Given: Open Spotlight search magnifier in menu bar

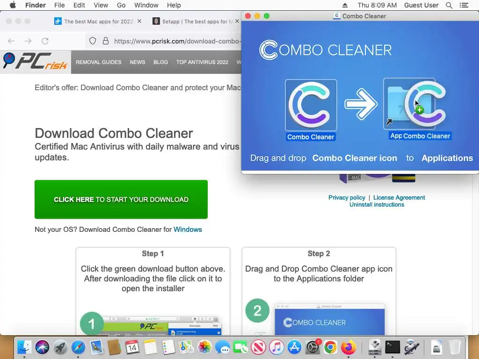Looking at the screenshot, I should point(449,5).
